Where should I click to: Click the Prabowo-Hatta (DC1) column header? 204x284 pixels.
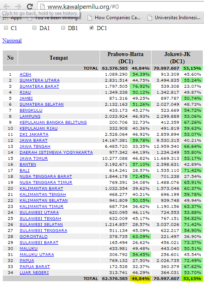tap(126, 58)
